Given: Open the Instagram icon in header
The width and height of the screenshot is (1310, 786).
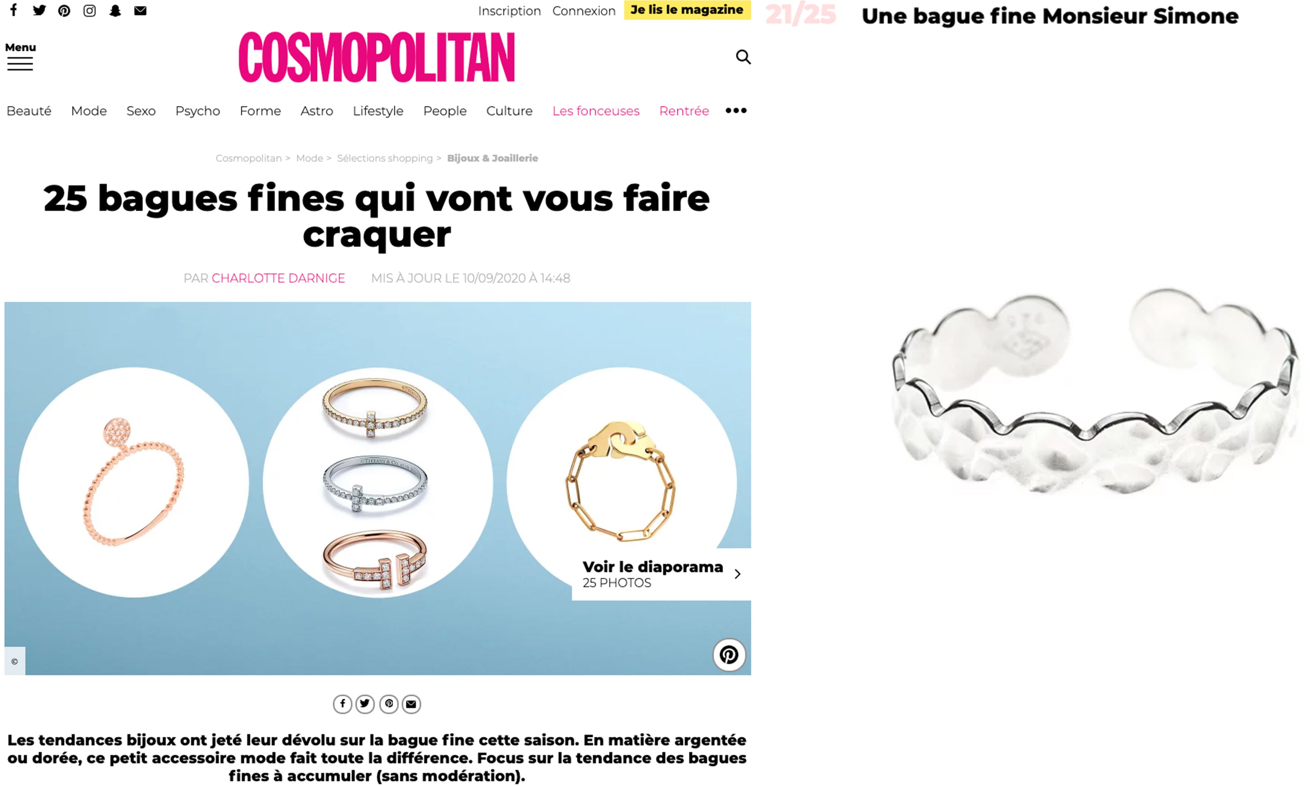Looking at the screenshot, I should pyautogui.click(x=89, y=11).
